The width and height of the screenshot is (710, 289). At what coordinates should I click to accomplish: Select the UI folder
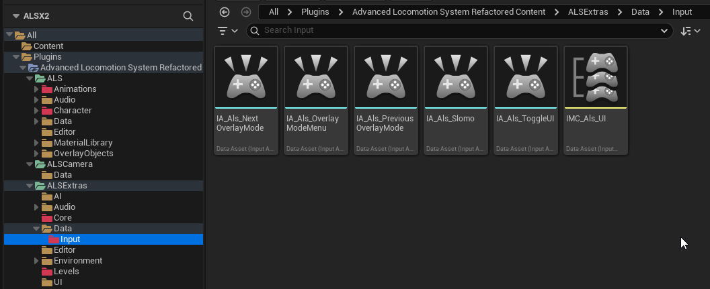(58, 282)
